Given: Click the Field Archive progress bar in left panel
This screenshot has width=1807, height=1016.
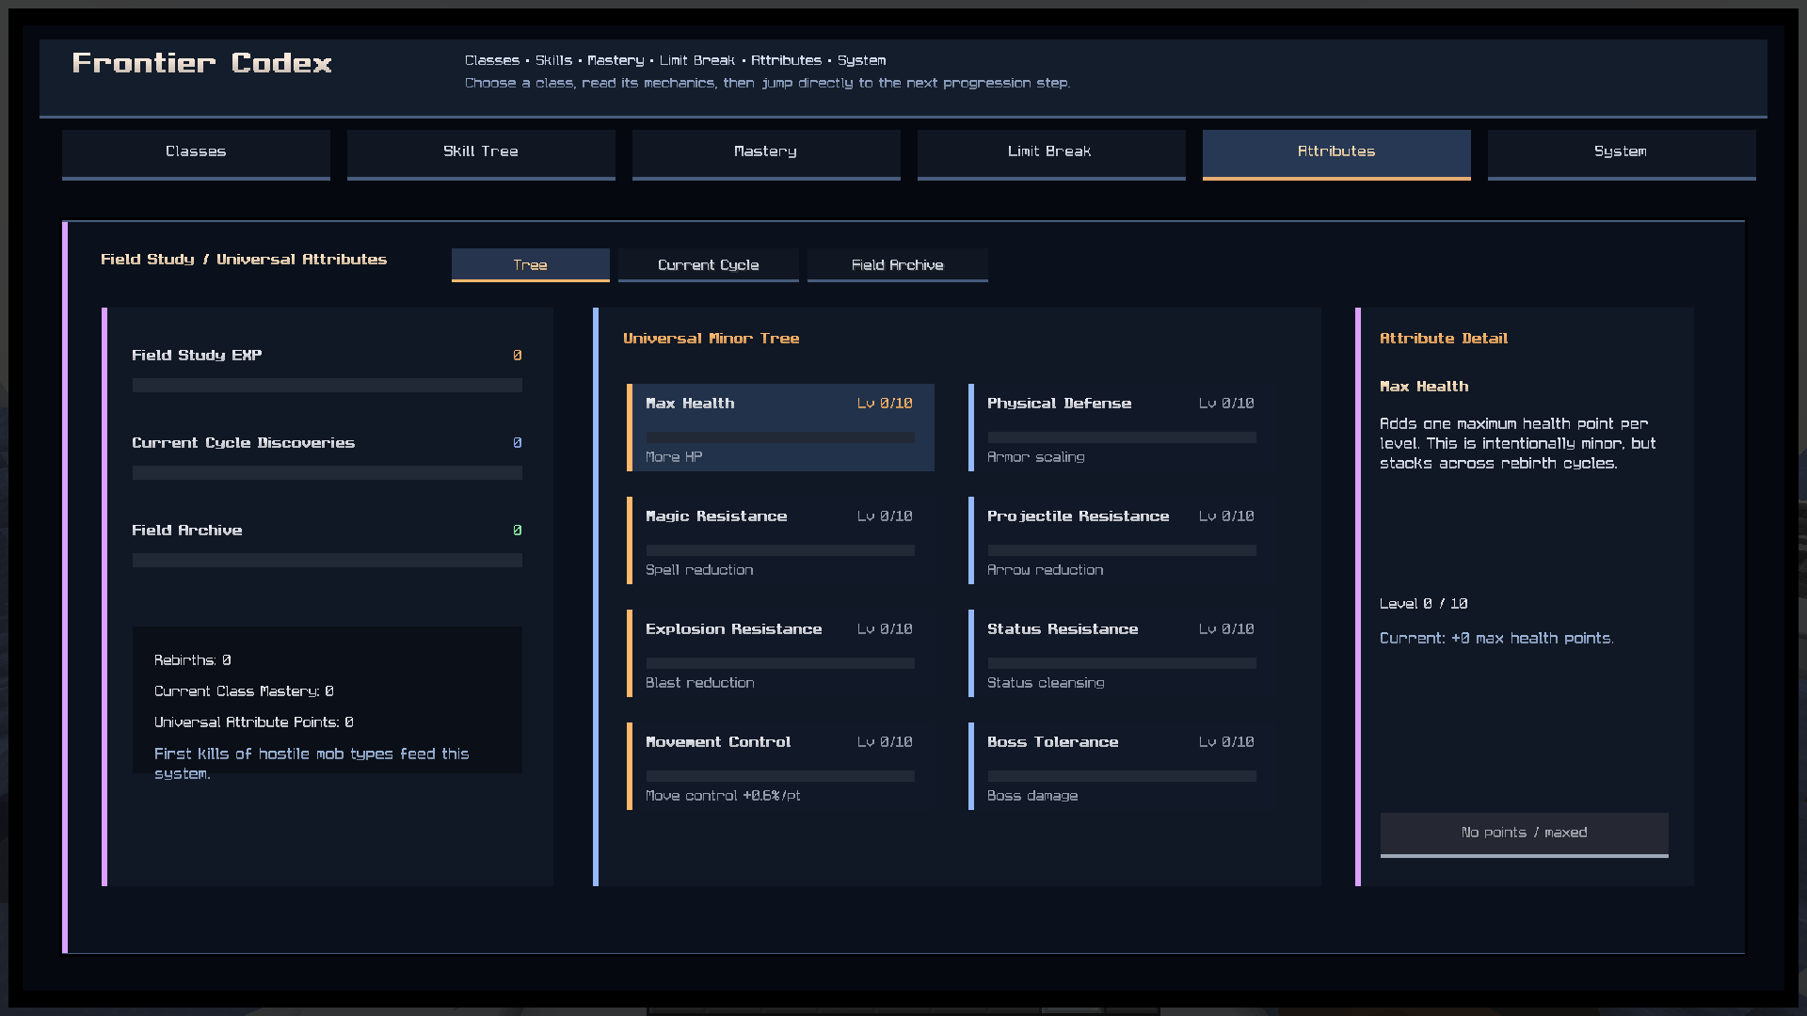Looking at the screenshot, I should pyautogui.click(x=327, y=560).
